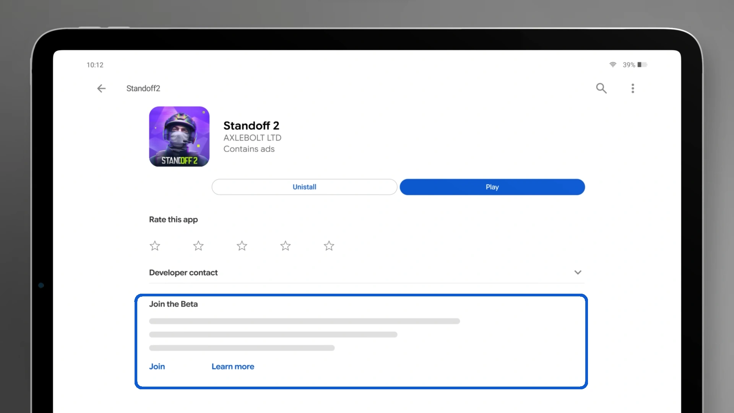The height and width of the screenshot is (413, 734).
Task: Click the Unistall button
Action: coord(304,187)
